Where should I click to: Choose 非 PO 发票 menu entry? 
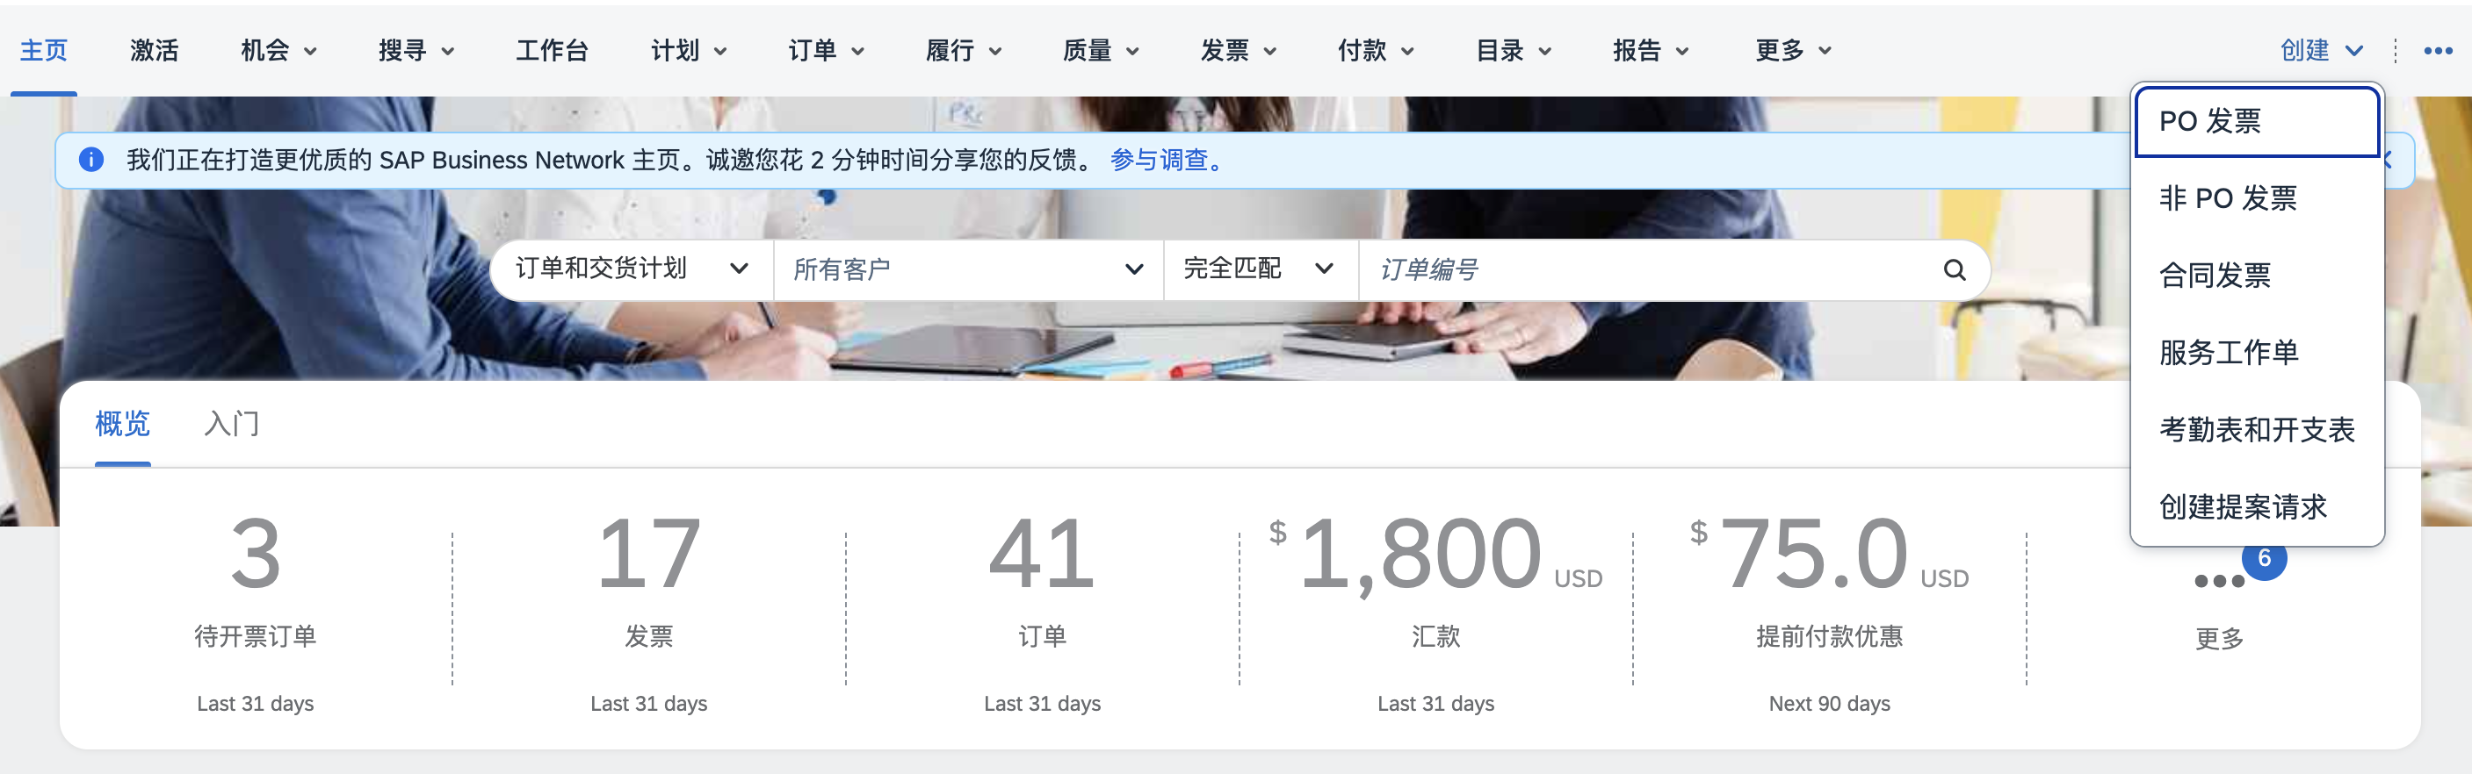(x=2229, y=198)
